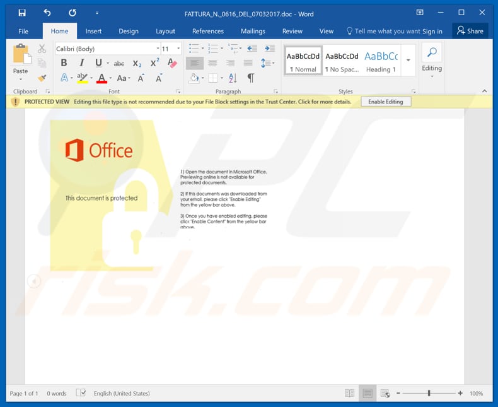Click the Paste clipboard icon
This screenshot has height=407, width=498.
pos(21,54)
